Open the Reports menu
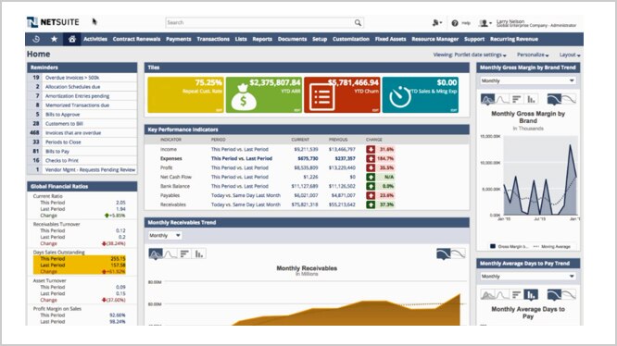617x346 pixels. [262, 39]
